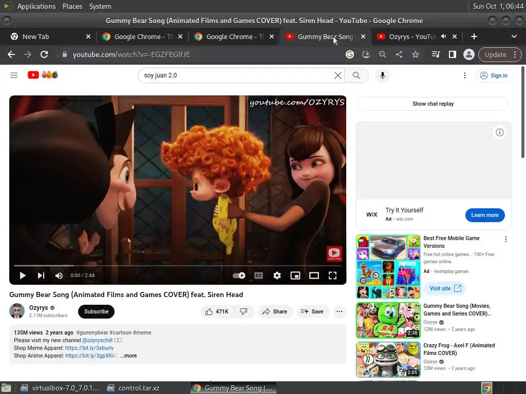Click Visit site for game ad
Screen dimensions: 526x394
[x=445, y=288]
